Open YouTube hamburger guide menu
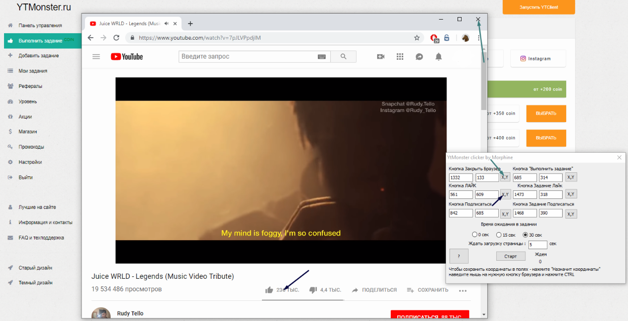 [x=97, y=57]
